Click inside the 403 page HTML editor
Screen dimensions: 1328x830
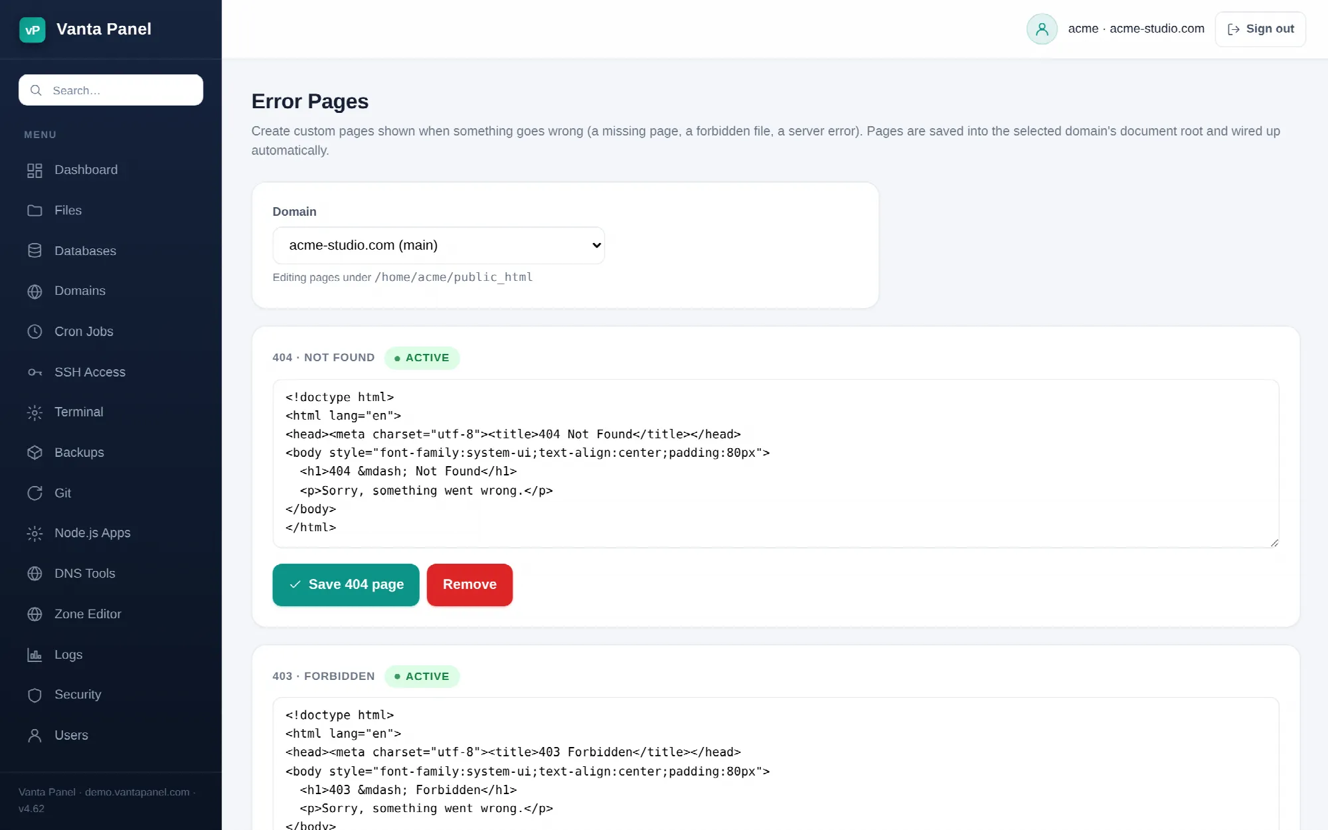click(x=776, y=764)
